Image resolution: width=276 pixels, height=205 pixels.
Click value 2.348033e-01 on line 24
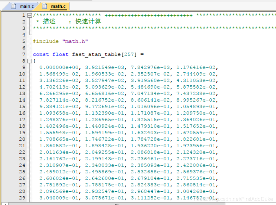[105, 165]
